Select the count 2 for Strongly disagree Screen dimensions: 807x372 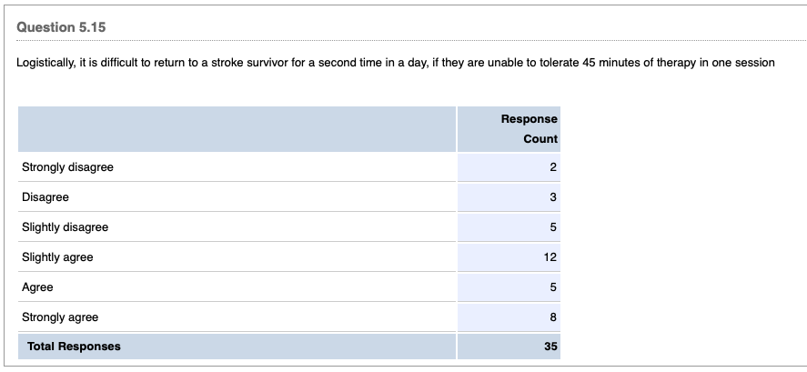553,167
